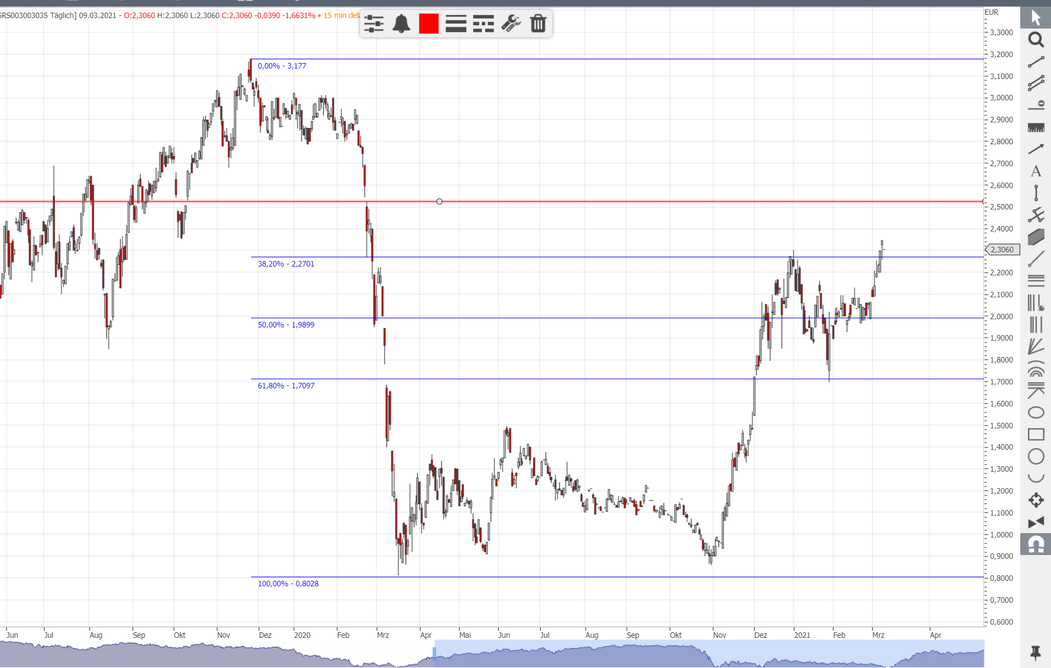Screen dimensions: 1051x668
Task: Select the vertical lines with circle tool
Action: point(1036,303)
